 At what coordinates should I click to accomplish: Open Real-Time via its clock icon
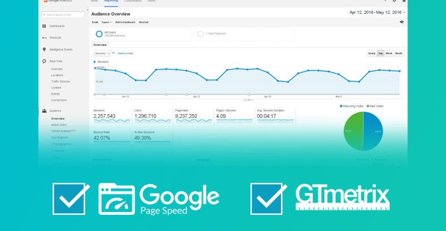coord(44,61)
